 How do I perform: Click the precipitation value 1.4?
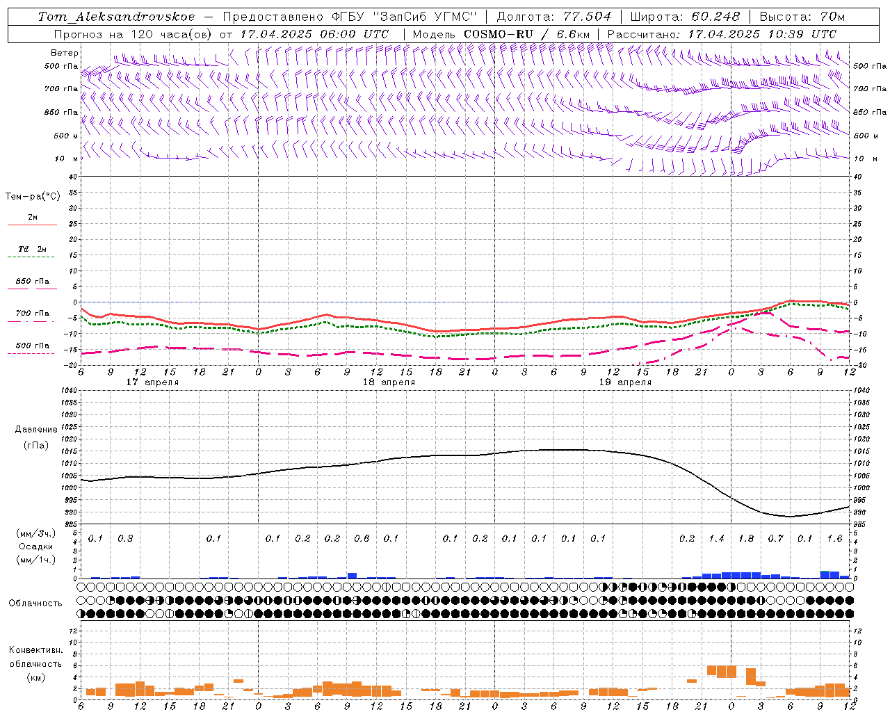point(716,538)
